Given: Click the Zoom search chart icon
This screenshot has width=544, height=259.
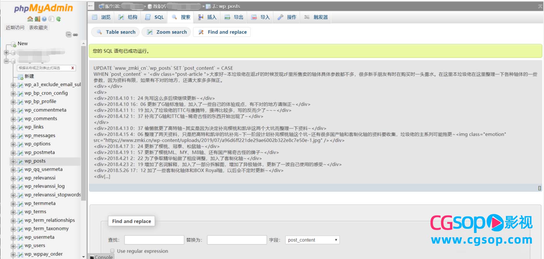Looking at the screenshot, I should pyautogui.click(x=150, y=32).
